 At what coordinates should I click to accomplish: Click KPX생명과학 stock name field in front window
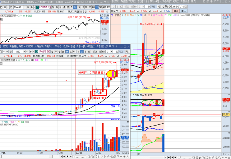click(x=44, y=52)
